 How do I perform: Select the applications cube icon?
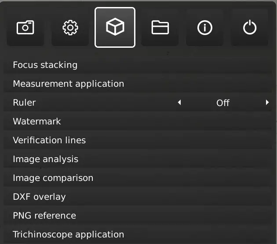115,28
